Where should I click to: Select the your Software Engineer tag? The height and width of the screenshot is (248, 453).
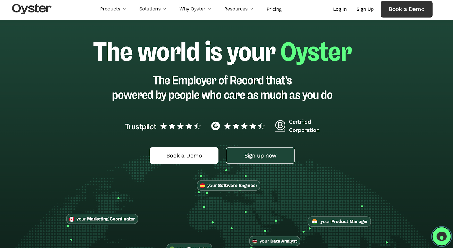pos(228,186)
